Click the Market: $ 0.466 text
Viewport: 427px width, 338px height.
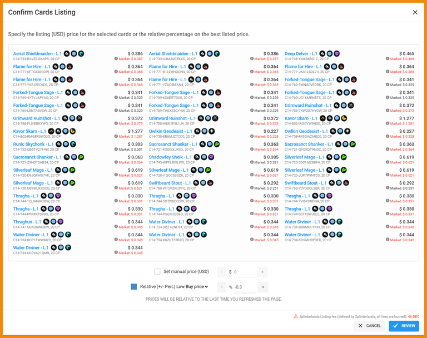point(402,59)
